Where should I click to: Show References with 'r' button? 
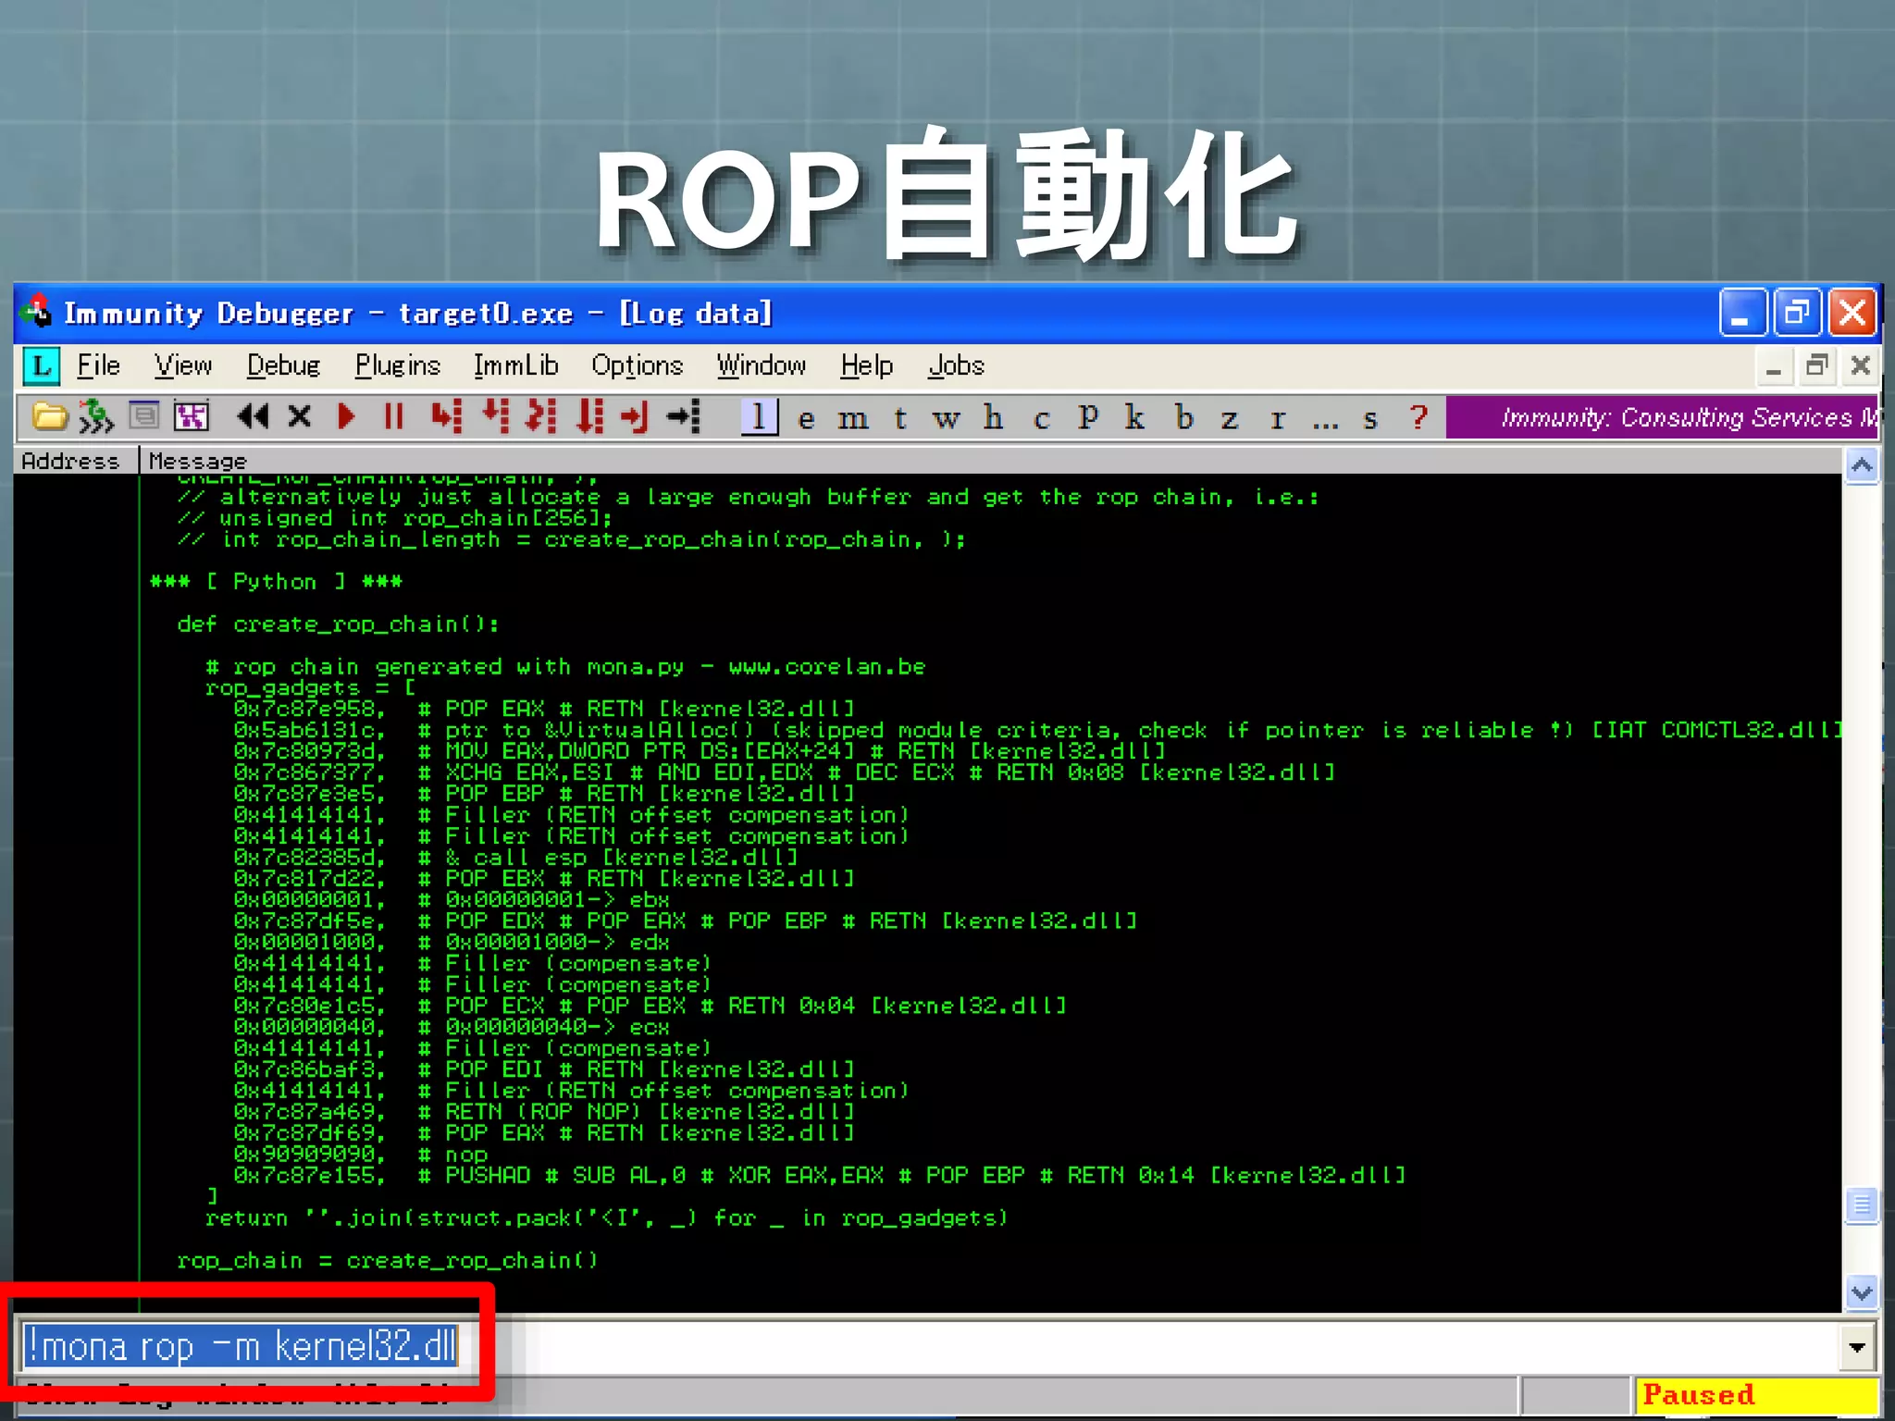click(1278, 418)
